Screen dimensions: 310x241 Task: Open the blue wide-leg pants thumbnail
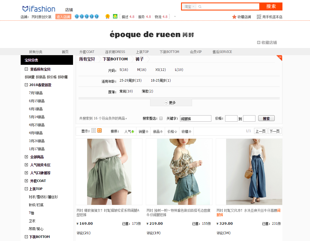249,172
